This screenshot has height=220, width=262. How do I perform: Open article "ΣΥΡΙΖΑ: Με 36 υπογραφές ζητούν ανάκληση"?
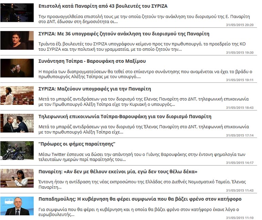(x=124, y=34)
